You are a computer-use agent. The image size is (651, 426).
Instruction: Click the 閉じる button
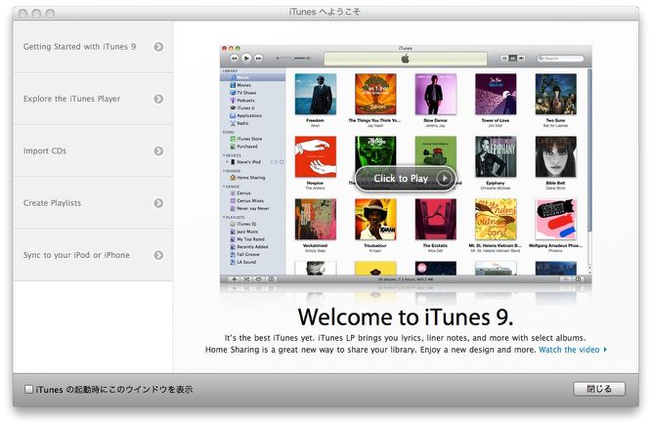(x=599, y=389)
